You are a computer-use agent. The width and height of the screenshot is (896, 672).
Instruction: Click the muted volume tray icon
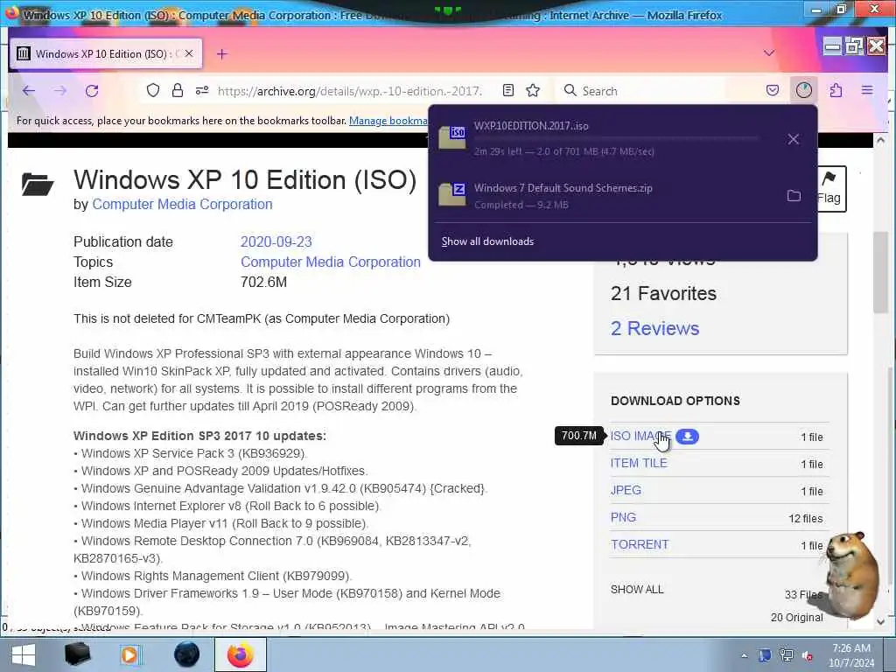pos(808,656)
